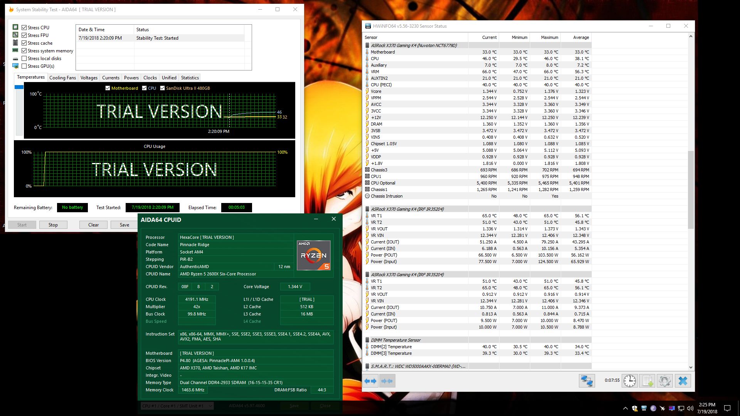This screenshot has width=740, height=416.
Task: Click HWiNFO scrollbar down arrow
Action: pos(690,367)
